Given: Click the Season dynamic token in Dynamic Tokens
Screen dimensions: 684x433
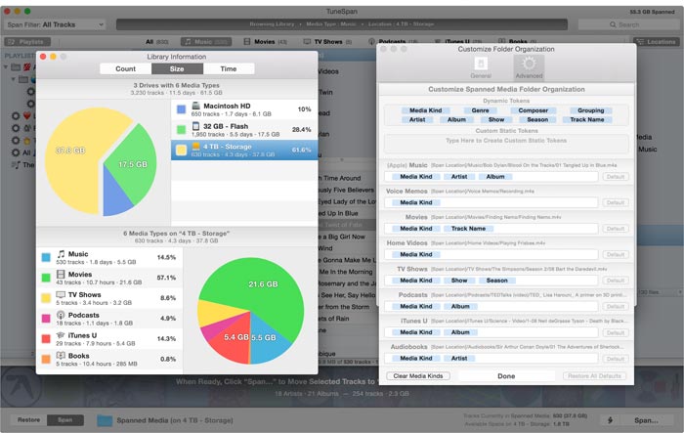Looking at the screenshot, I should (x=537, y=119).
